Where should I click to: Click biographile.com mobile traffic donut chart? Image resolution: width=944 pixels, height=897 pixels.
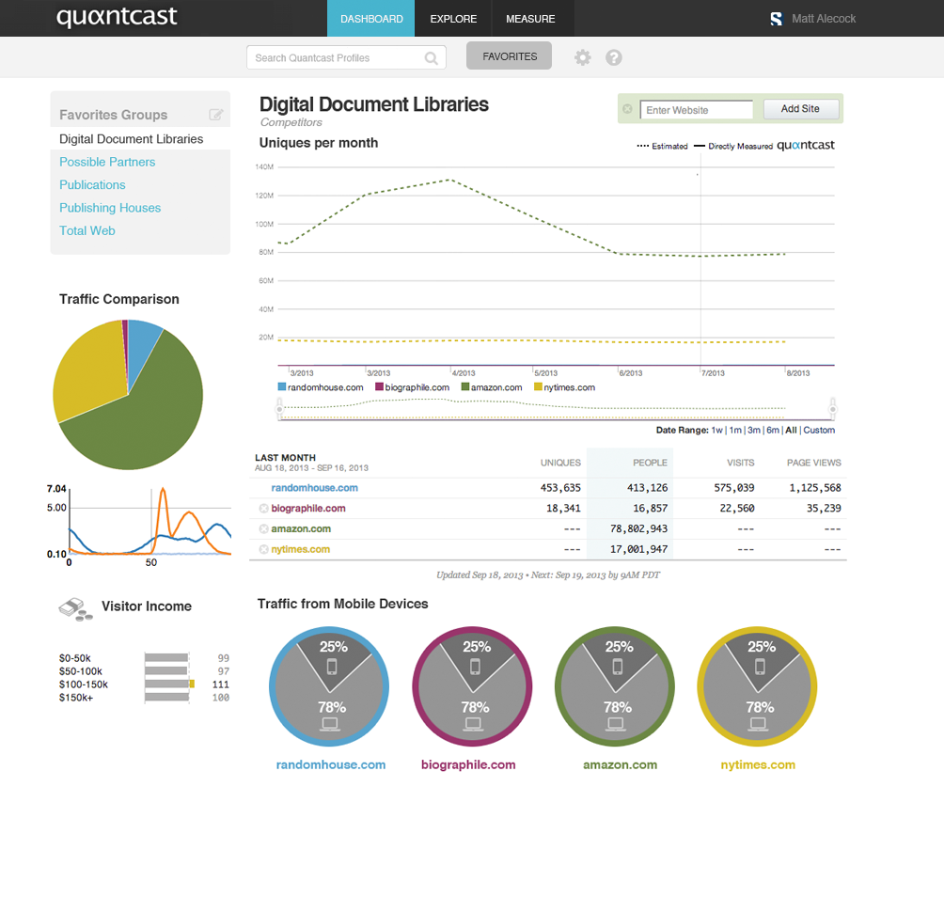tap(473, 687)
